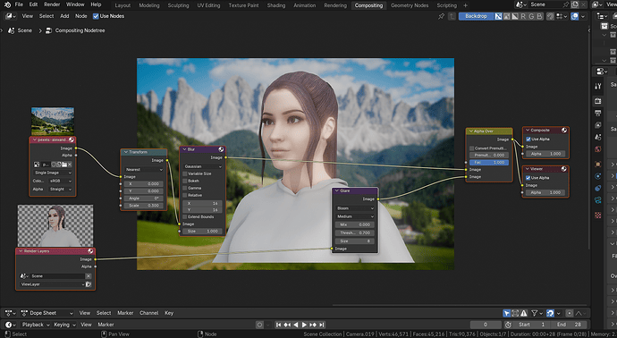Open the sRGB color space dropdown
Screen dimensions: 617x338
click(x=60, y=181)
